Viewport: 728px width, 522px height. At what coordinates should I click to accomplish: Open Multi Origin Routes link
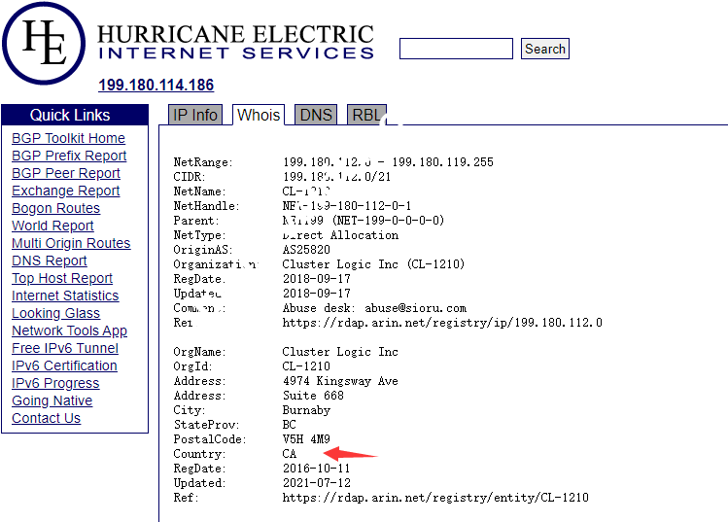tap(71, 243)
